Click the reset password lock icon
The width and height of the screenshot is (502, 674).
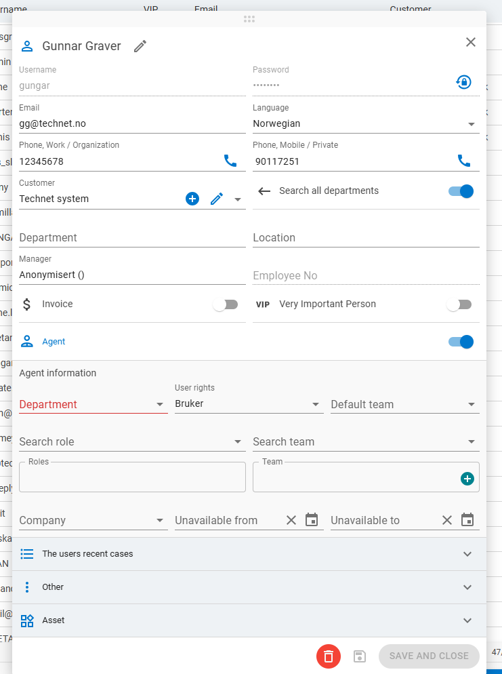463,82
